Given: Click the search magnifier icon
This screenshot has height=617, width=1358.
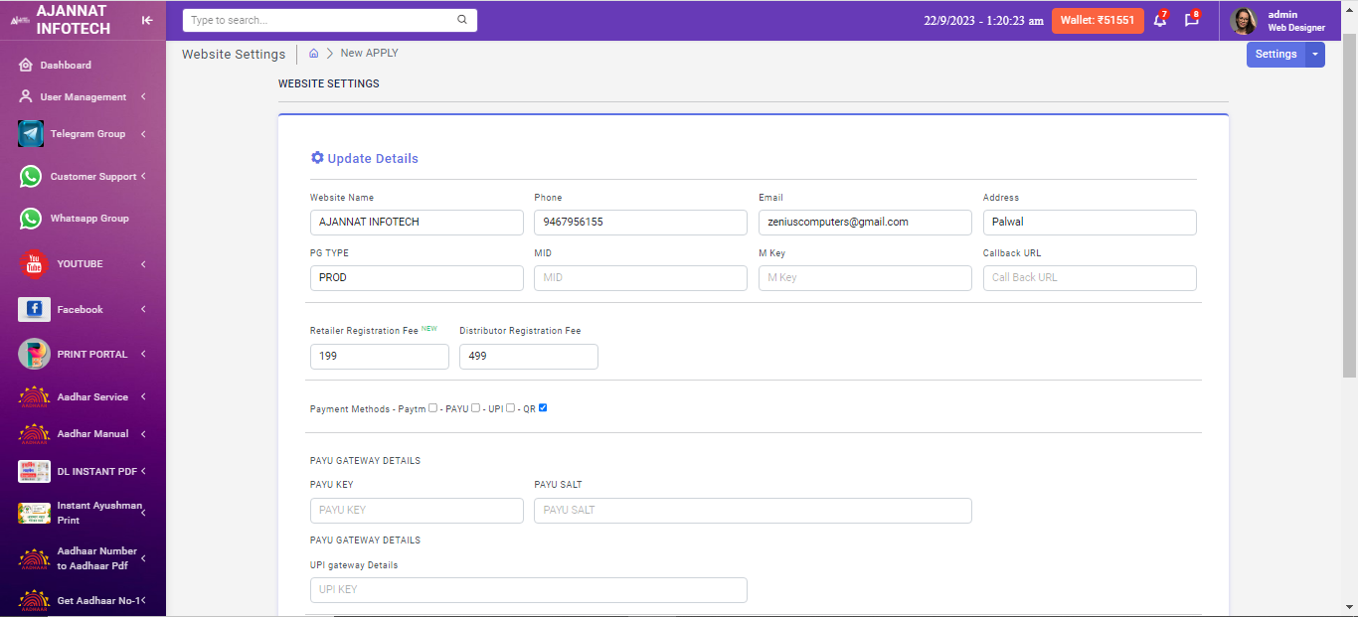Looking at the screenshot, I should 462,20.
